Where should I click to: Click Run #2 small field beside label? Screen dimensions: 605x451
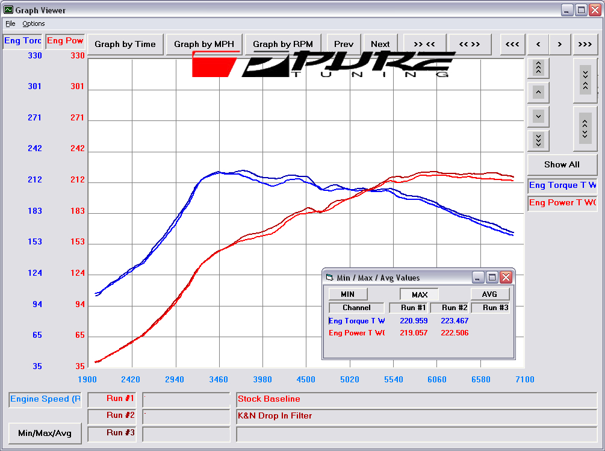coord(186,416)
